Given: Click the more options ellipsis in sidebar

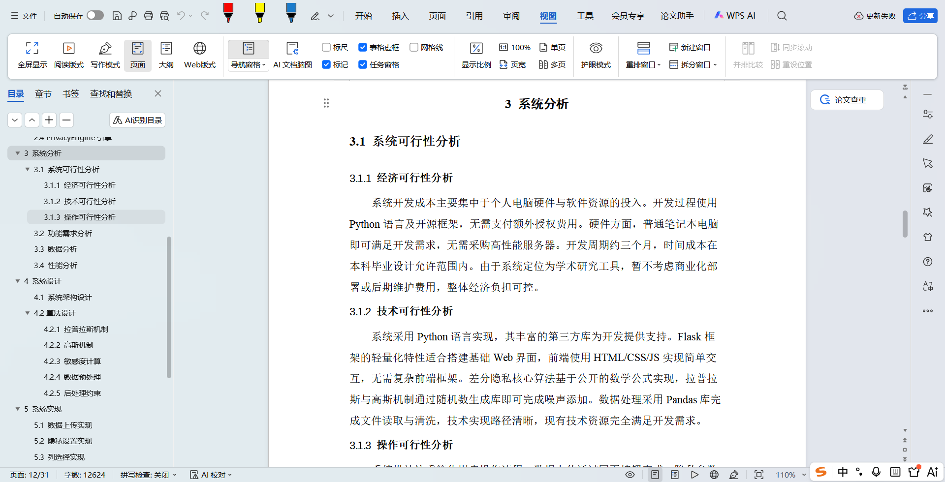Looking at the screenshot, I should tap(928, 311).
